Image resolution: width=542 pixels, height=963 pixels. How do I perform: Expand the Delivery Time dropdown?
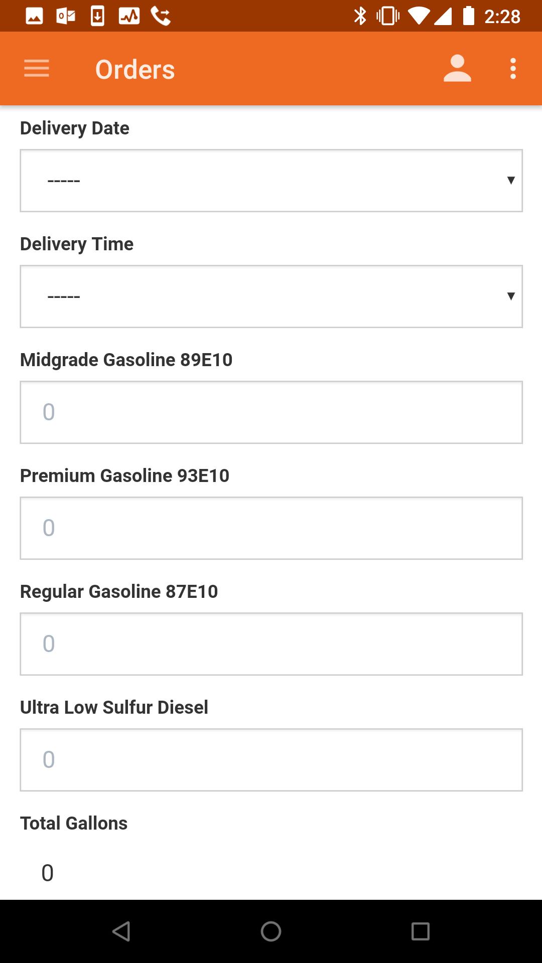[271, 296]
